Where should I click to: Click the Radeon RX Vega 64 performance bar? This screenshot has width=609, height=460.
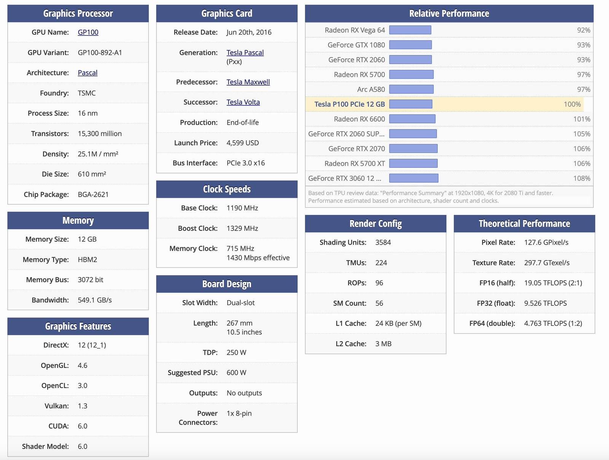pyautogui.click(x=410, y=30)
